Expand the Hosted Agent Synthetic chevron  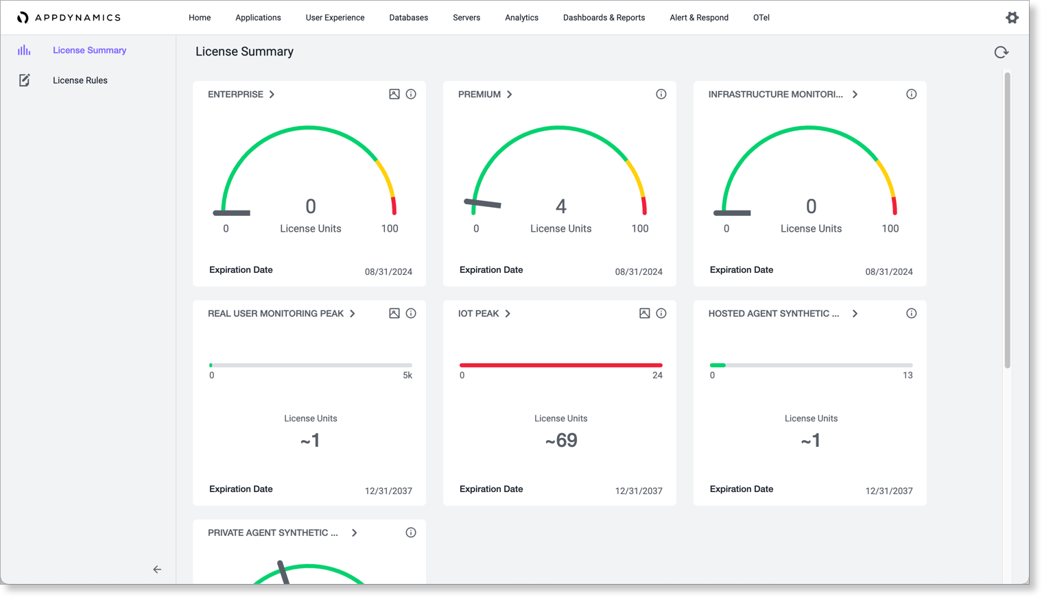(x=855, y=313)
